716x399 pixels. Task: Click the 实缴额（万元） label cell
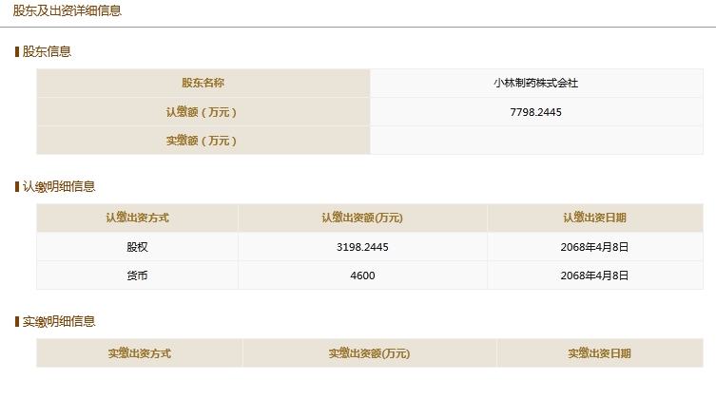(203, 141)
